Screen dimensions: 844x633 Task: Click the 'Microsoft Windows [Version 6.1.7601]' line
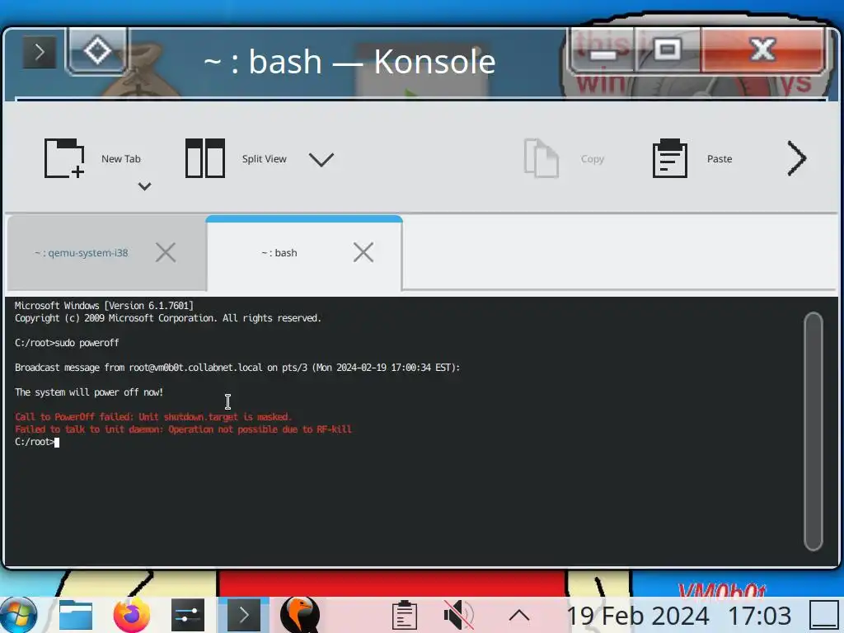[104, 306]
